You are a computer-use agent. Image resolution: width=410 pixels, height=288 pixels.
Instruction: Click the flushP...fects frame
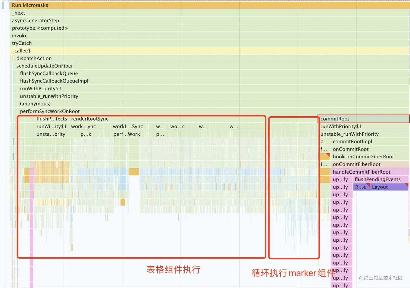(52, 119)
